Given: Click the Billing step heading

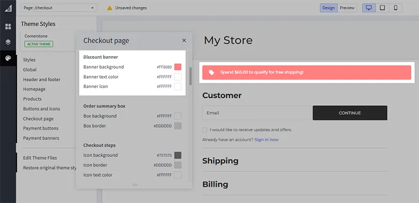Looking at the screenshot, I should click(x=215, y=184).
